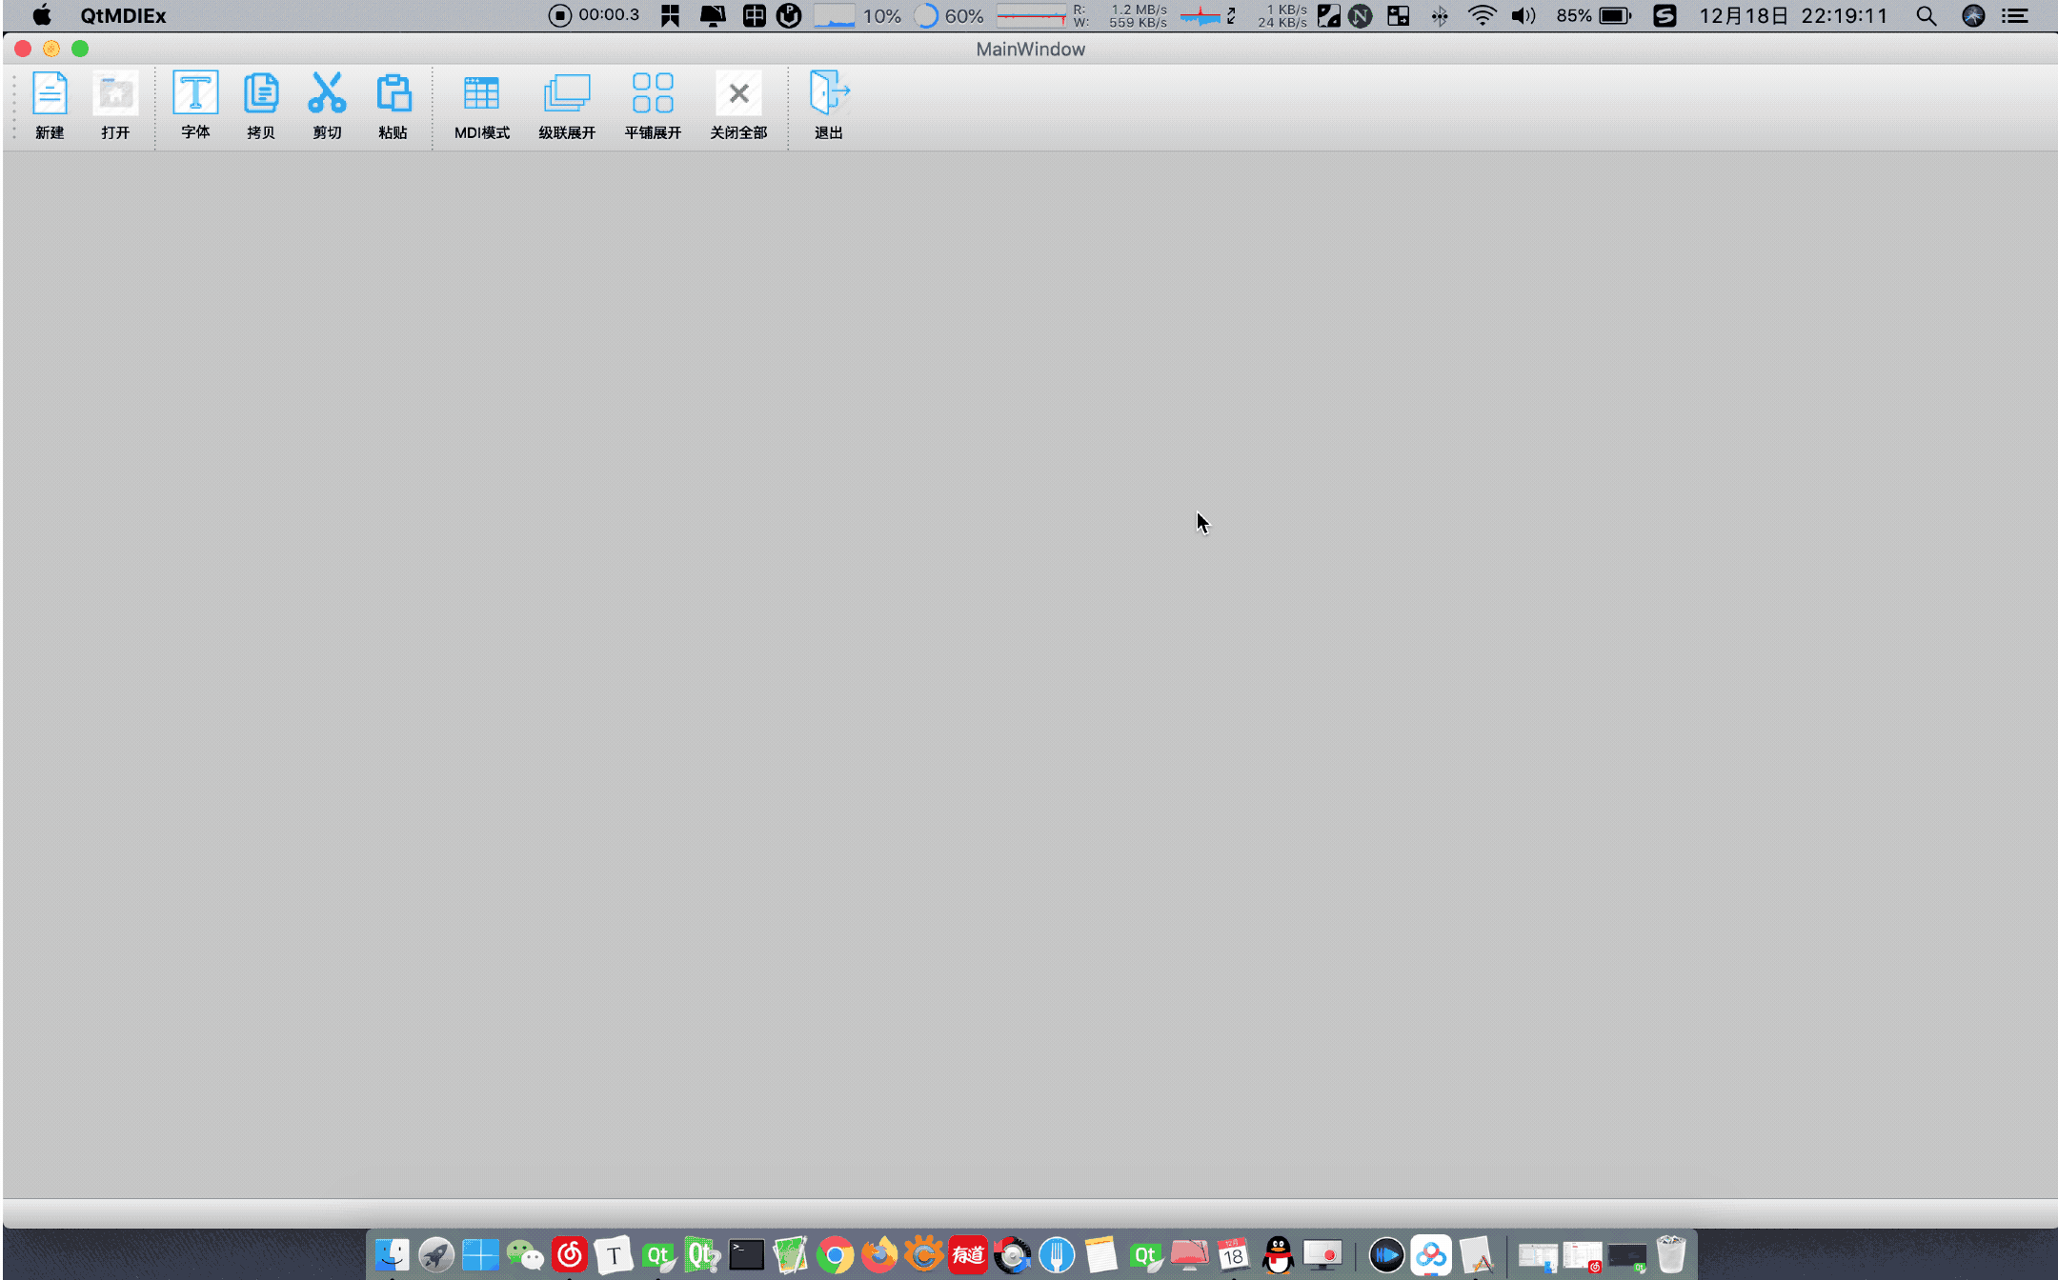Close all subwindows with 关闭全部

click(x=738, y=93)
